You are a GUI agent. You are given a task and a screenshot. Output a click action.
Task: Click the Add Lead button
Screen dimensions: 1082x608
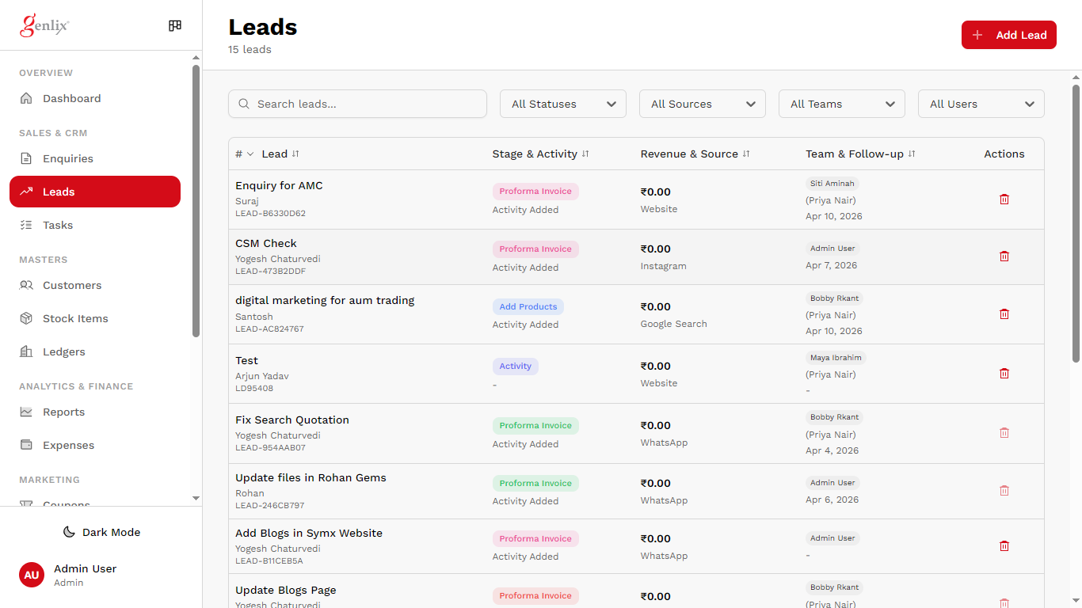(x=1008, y=35)
